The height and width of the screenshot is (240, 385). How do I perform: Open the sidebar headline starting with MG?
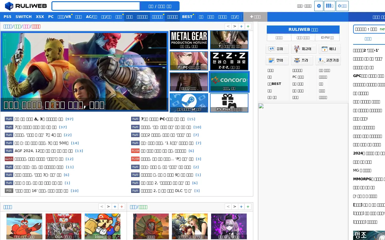[362, 170]
